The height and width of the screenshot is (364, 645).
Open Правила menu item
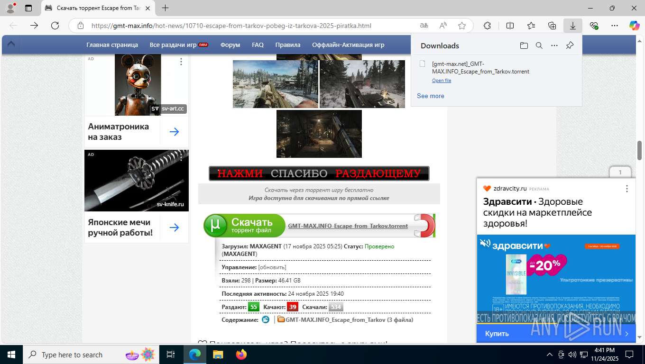pos(288,45)
